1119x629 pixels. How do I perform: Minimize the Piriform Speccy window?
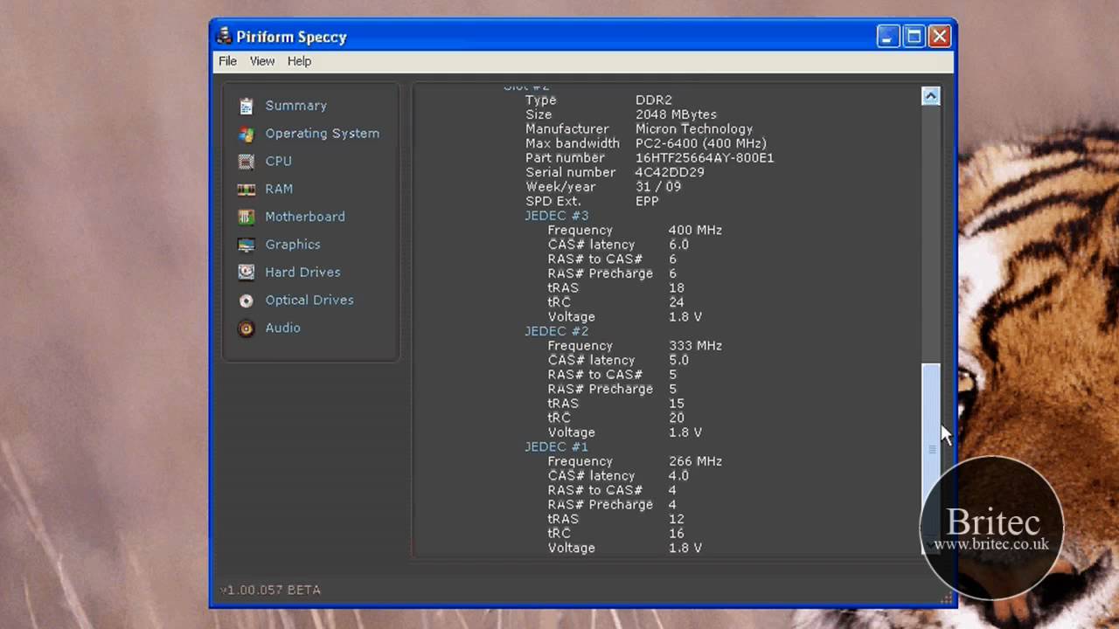click(888, 37)
